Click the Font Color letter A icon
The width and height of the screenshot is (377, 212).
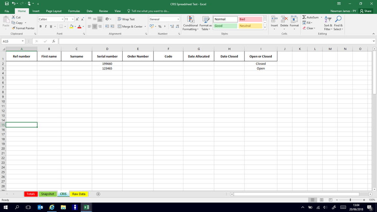coord(79,26)
